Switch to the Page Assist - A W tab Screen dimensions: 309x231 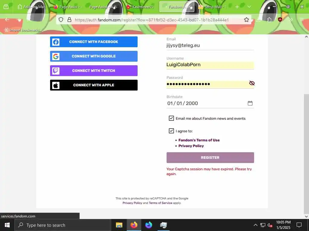click(104, 7)
